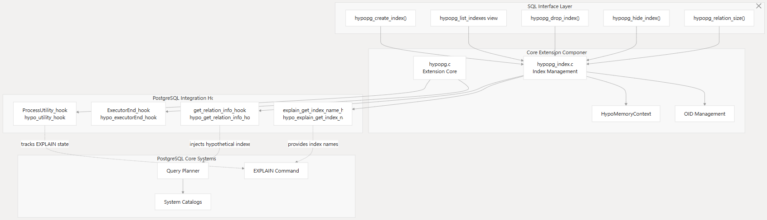Screen dimensions: 767x220
Task: Close the diagram with the X icon
Action: pos(758,6)
